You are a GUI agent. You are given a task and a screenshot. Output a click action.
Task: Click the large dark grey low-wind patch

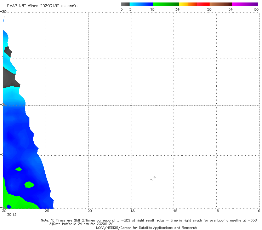click(10, 79)
